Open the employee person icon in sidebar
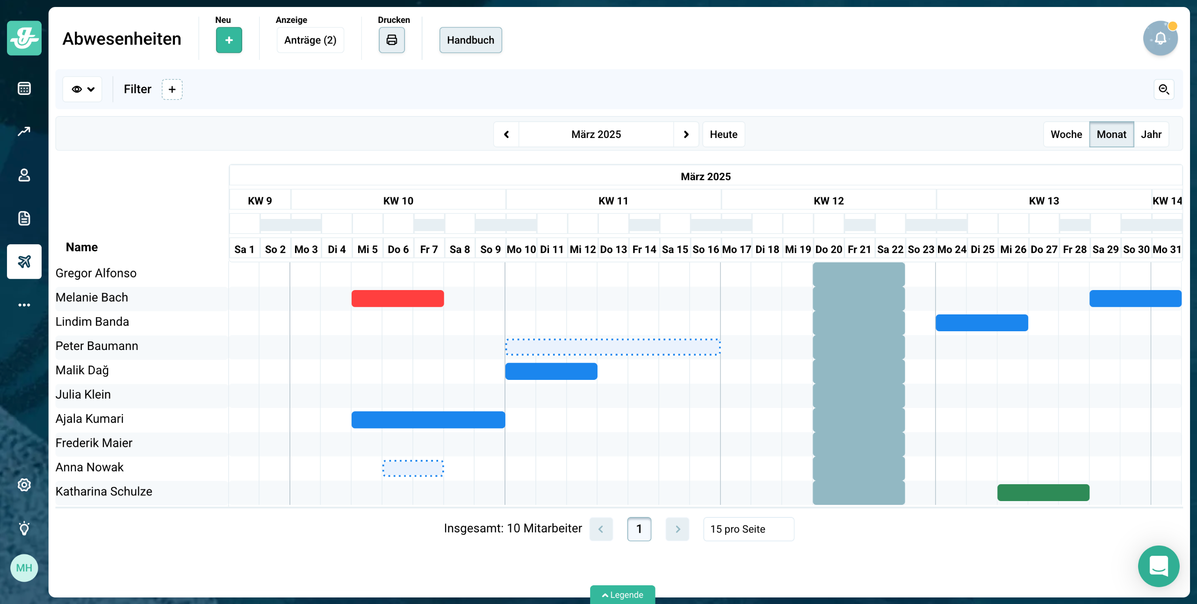The width and height of the screenshot is (1197, 604). pyautogui.click(x=24, y=175)
